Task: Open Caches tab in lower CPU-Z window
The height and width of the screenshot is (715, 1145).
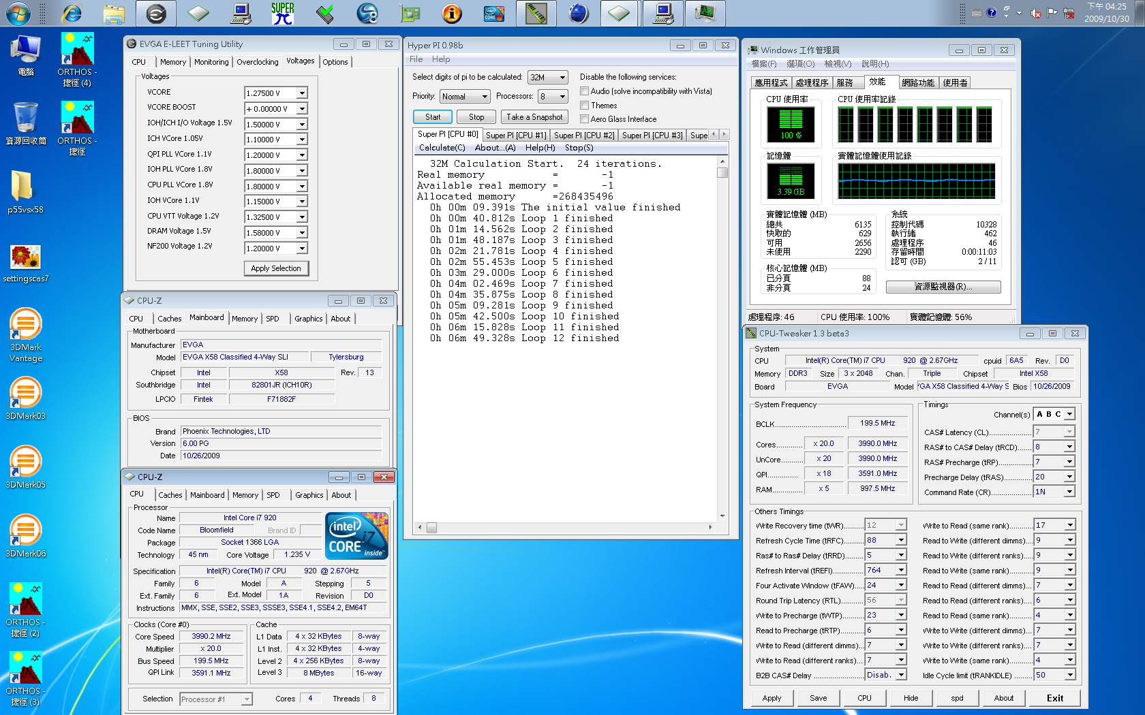Action: click(170, 495)
